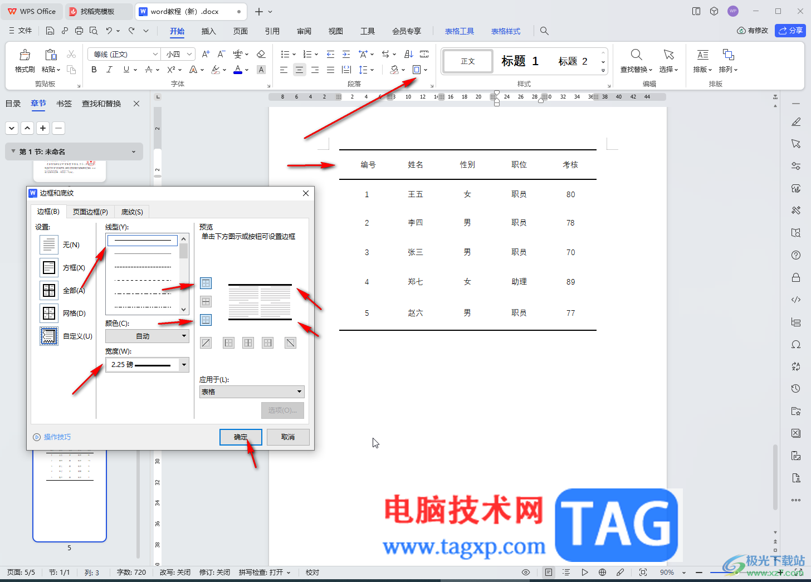Select the 全部(A) all borders setting

pyautogui.click(x=49, y=290)
